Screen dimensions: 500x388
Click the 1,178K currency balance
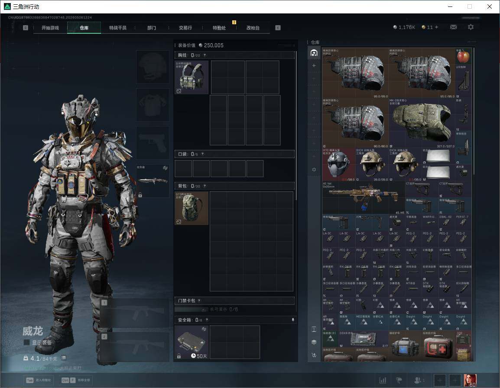404,27
